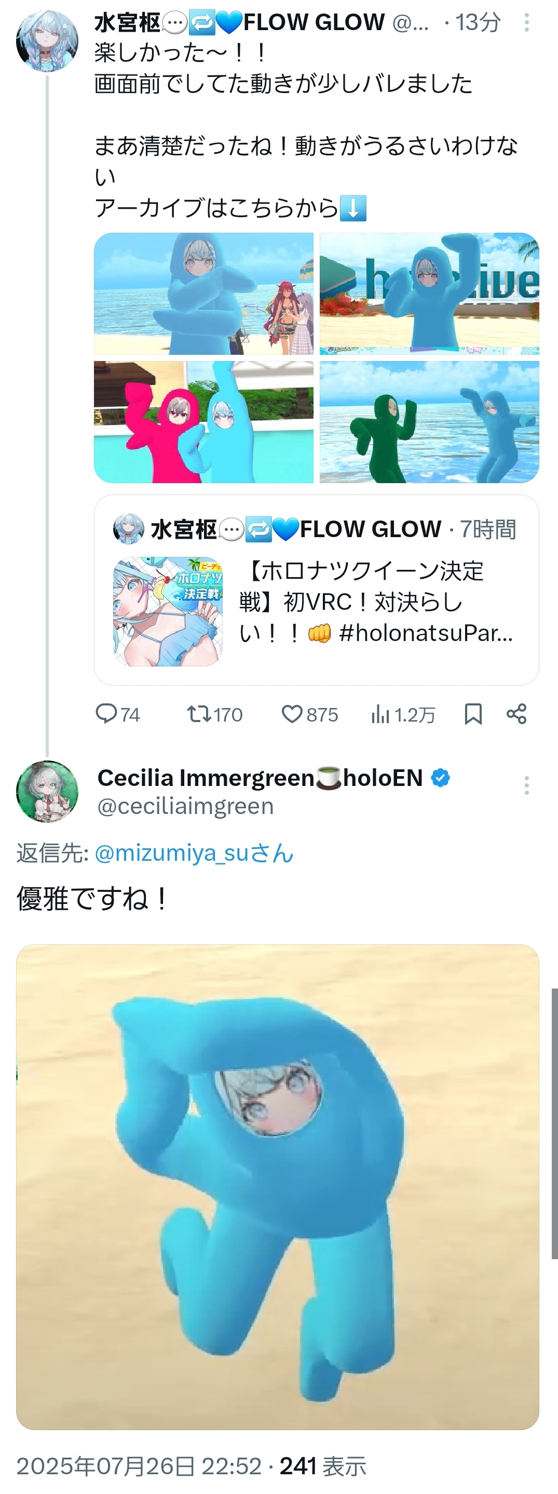This screenshot has height=1494, width=558.
Task: Open three-dot menu on 水宮枢 post
Action: (x=526, y=23)
